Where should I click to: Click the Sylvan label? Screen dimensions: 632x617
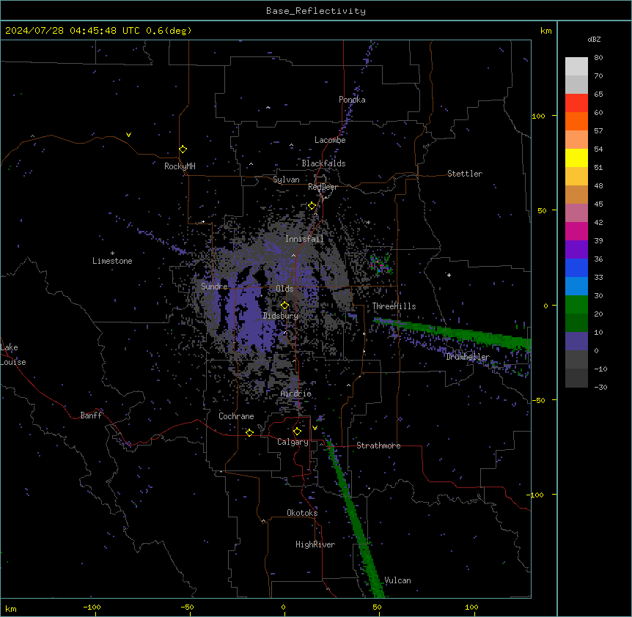286,180
